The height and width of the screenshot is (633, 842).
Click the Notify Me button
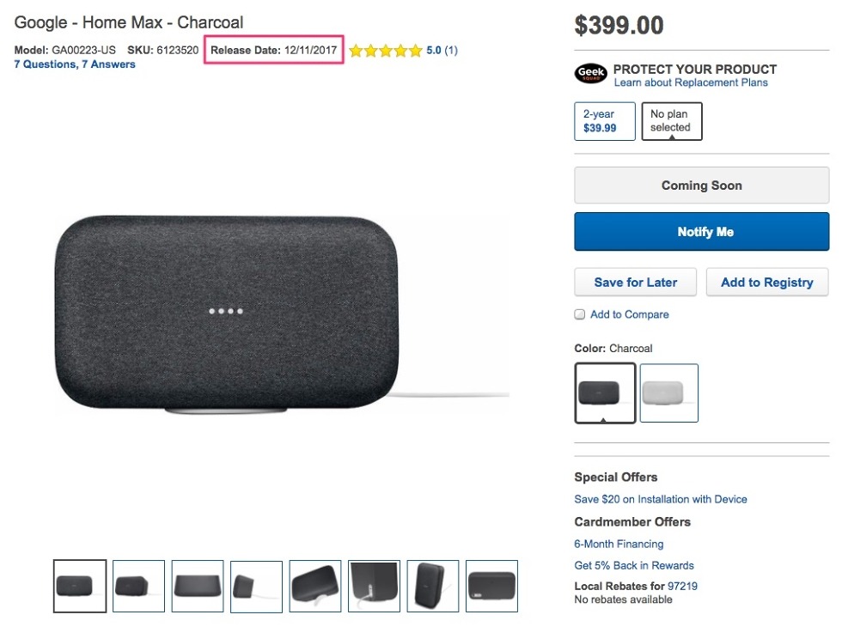point(701,231)
